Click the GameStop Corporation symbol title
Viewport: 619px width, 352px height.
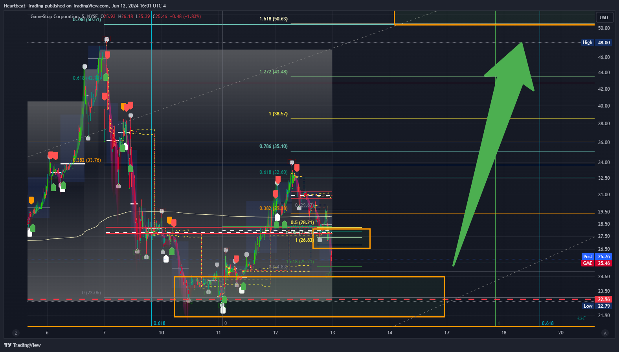pyautogui.click(x=55, y=16)
